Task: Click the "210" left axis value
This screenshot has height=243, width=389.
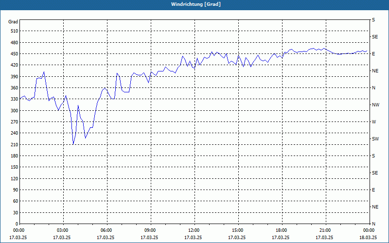Action: (x=15, y=144)
